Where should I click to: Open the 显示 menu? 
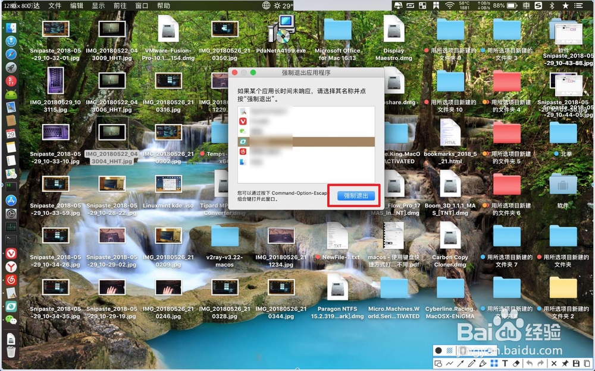point(98,6)
